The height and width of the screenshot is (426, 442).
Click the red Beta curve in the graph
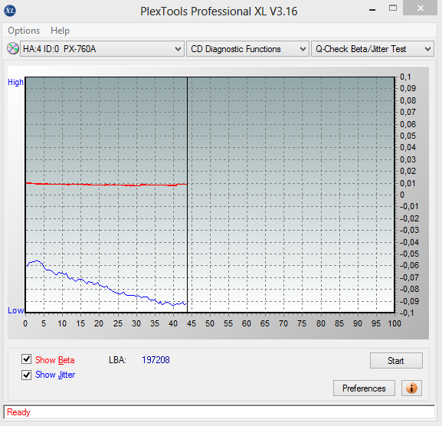[107, 185]
